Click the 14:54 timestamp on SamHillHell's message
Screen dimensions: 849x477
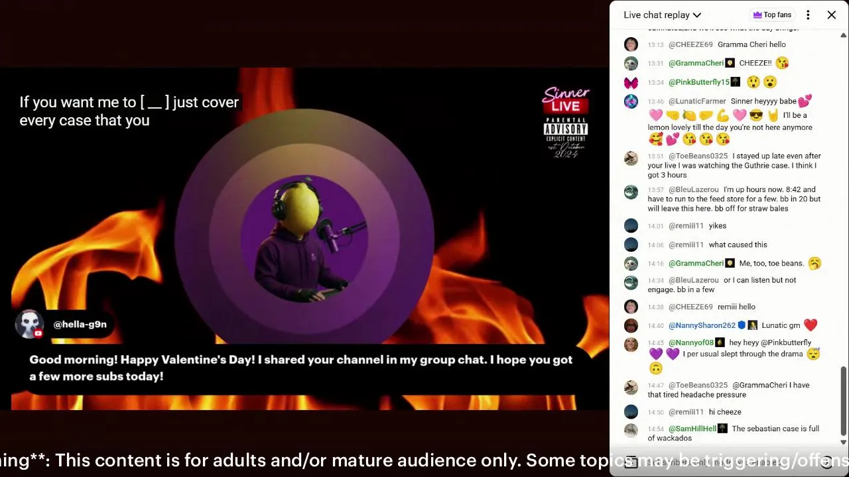click(655, 429)
